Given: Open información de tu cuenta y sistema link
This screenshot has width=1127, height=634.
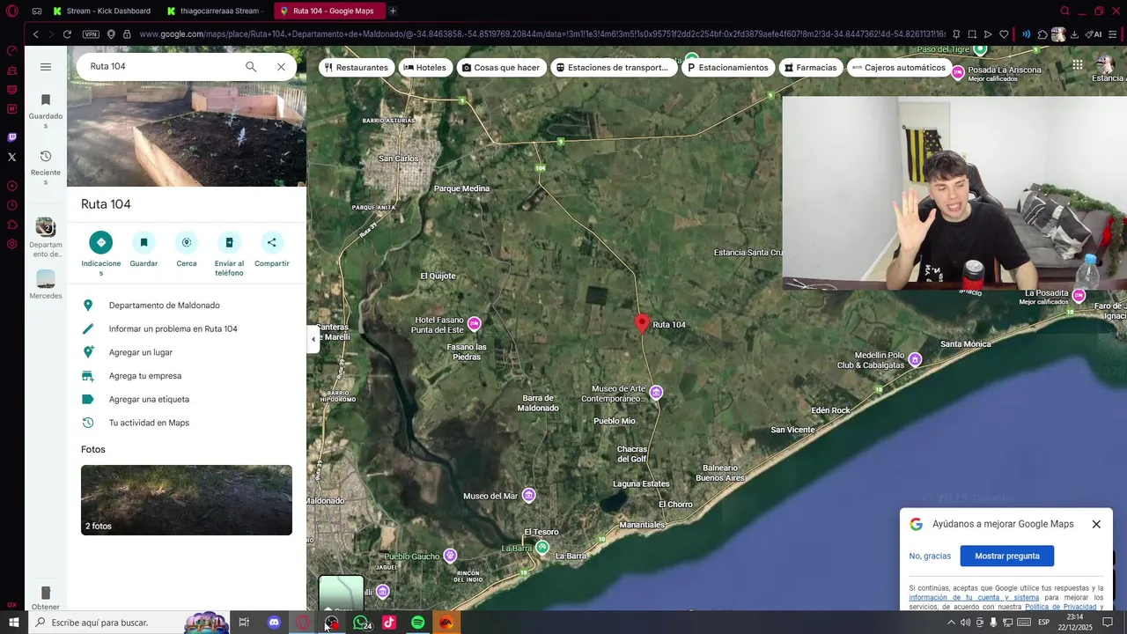Looking at the screenshot, I should (x=974, y=598).
